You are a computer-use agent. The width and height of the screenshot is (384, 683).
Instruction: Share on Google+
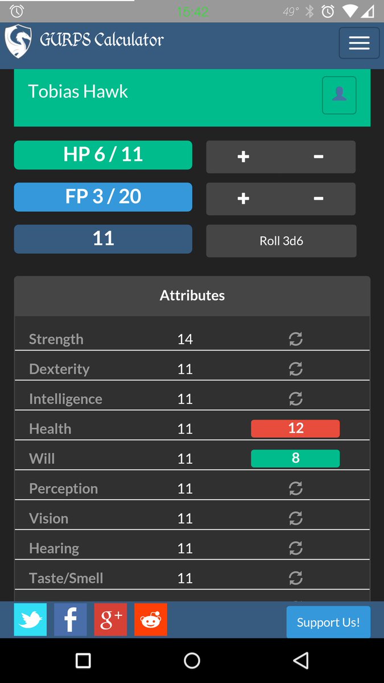110,619
